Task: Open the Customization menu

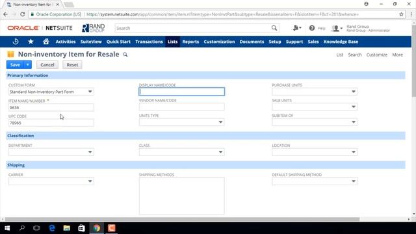Action: (219, 42)
